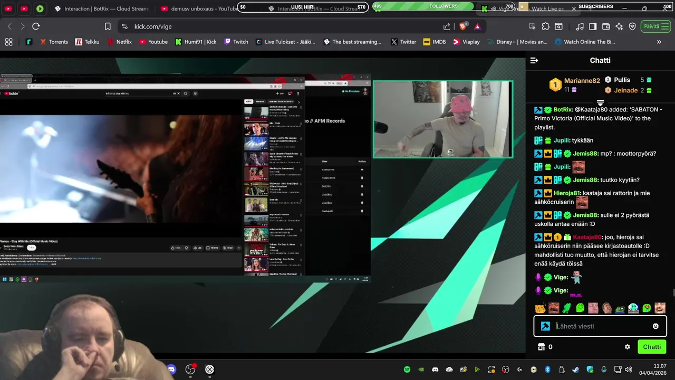This screenshot has height=380, width=675.
Task: Open the Humi91 | Kick bookmark
Action: [x=196, y=42]
